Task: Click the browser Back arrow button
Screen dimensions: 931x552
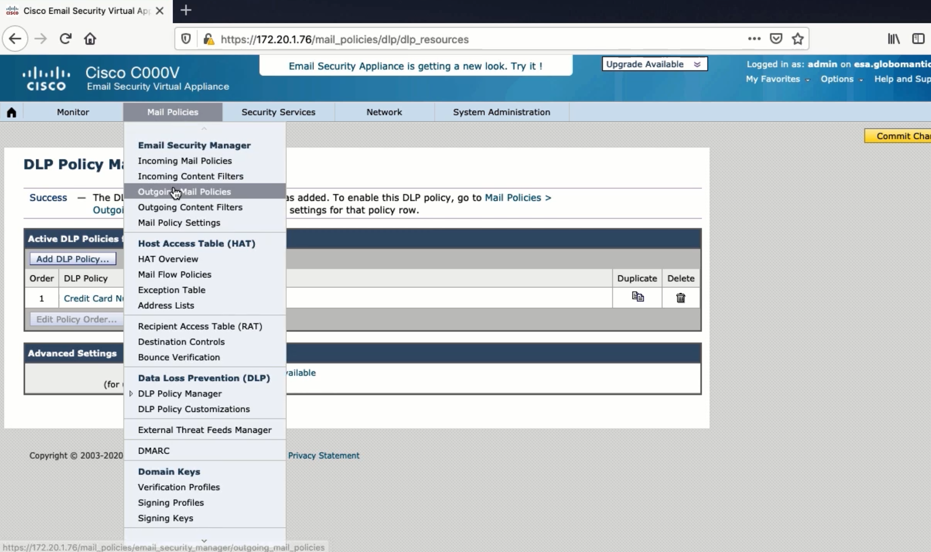Action: coord(15,39)
